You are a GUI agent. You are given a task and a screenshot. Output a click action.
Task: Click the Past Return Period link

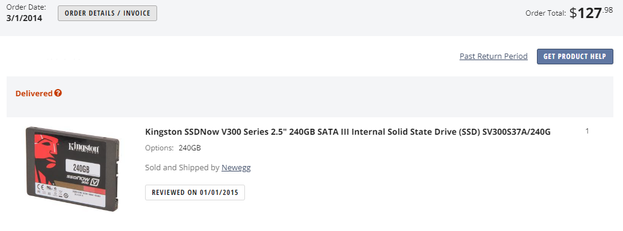pyautogui.click(x=494, y=56)
